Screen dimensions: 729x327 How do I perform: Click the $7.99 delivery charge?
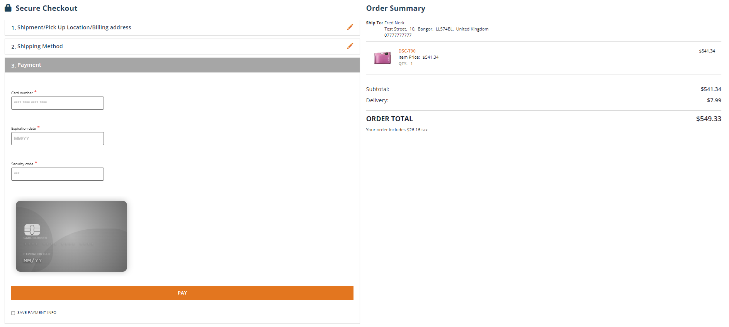(714, 100)
